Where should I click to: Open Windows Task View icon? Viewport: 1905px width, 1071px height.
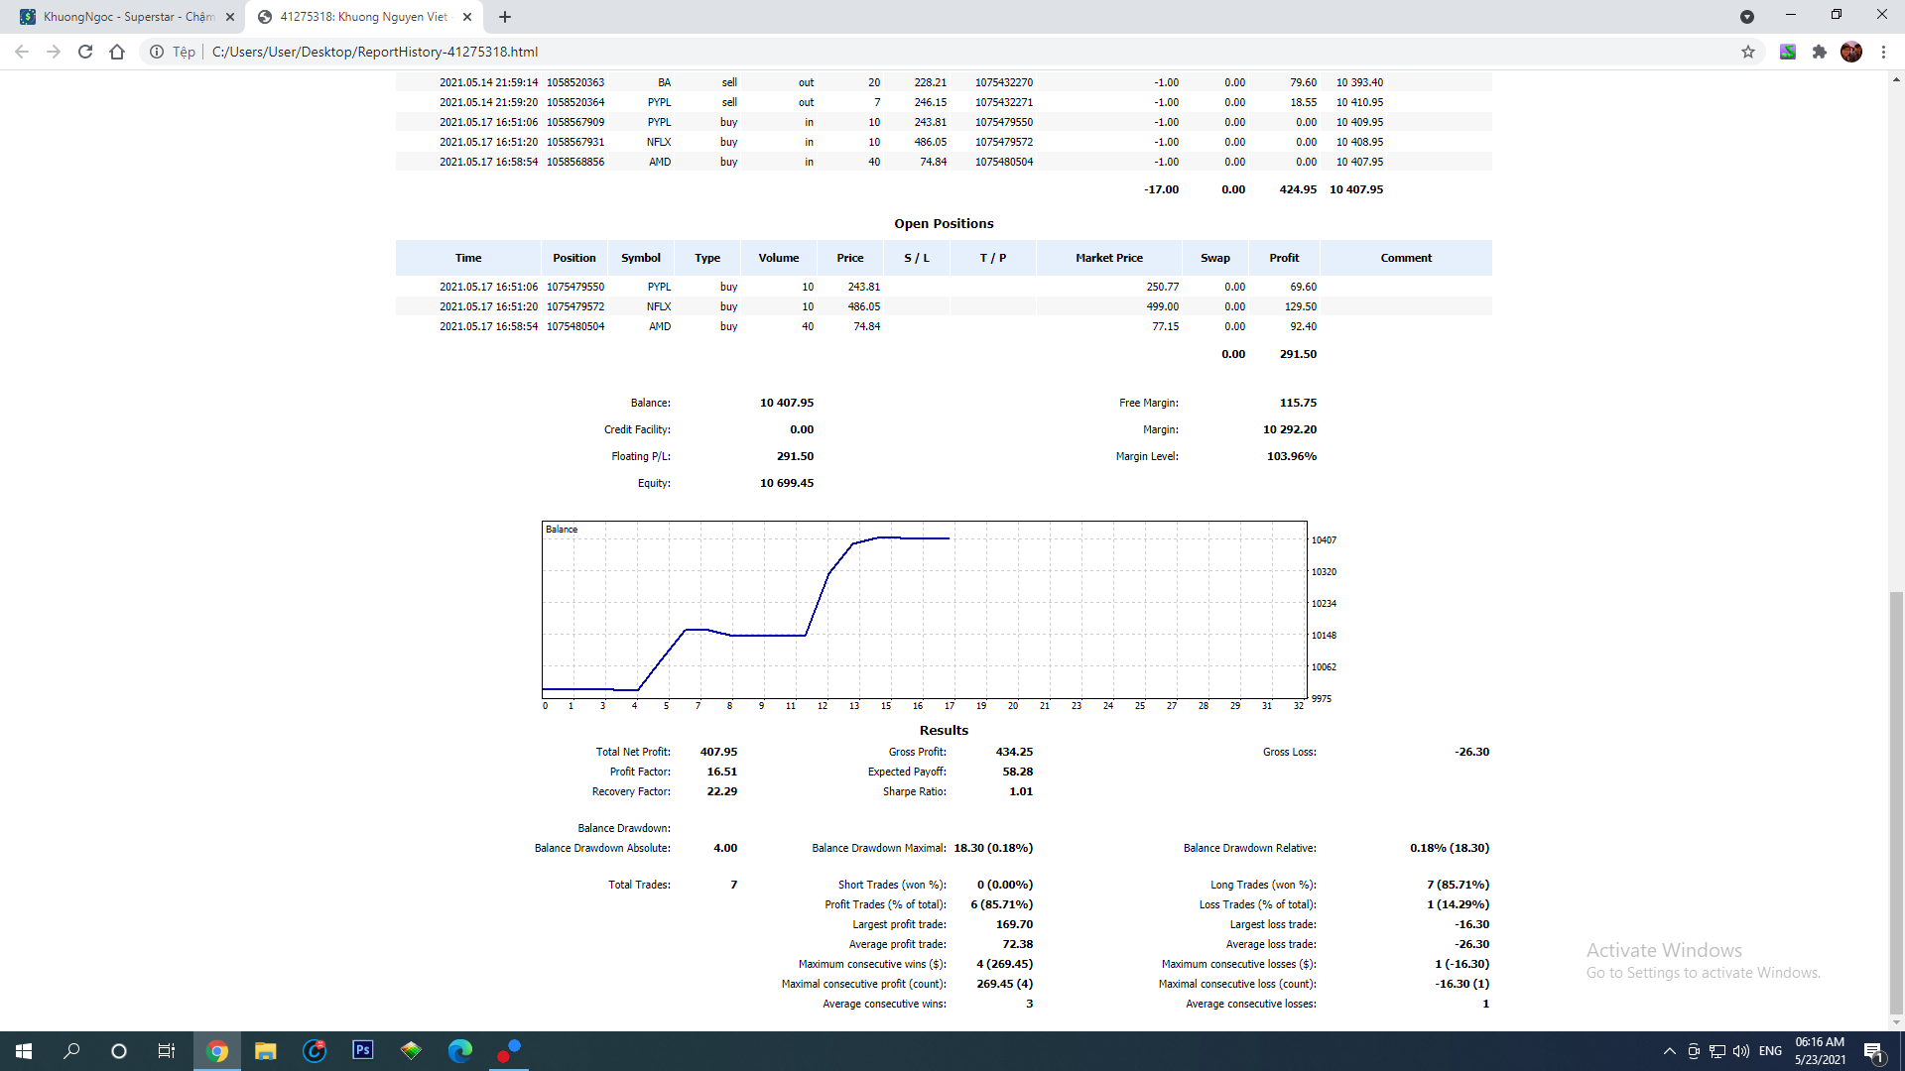click(x=167, y=1050)
